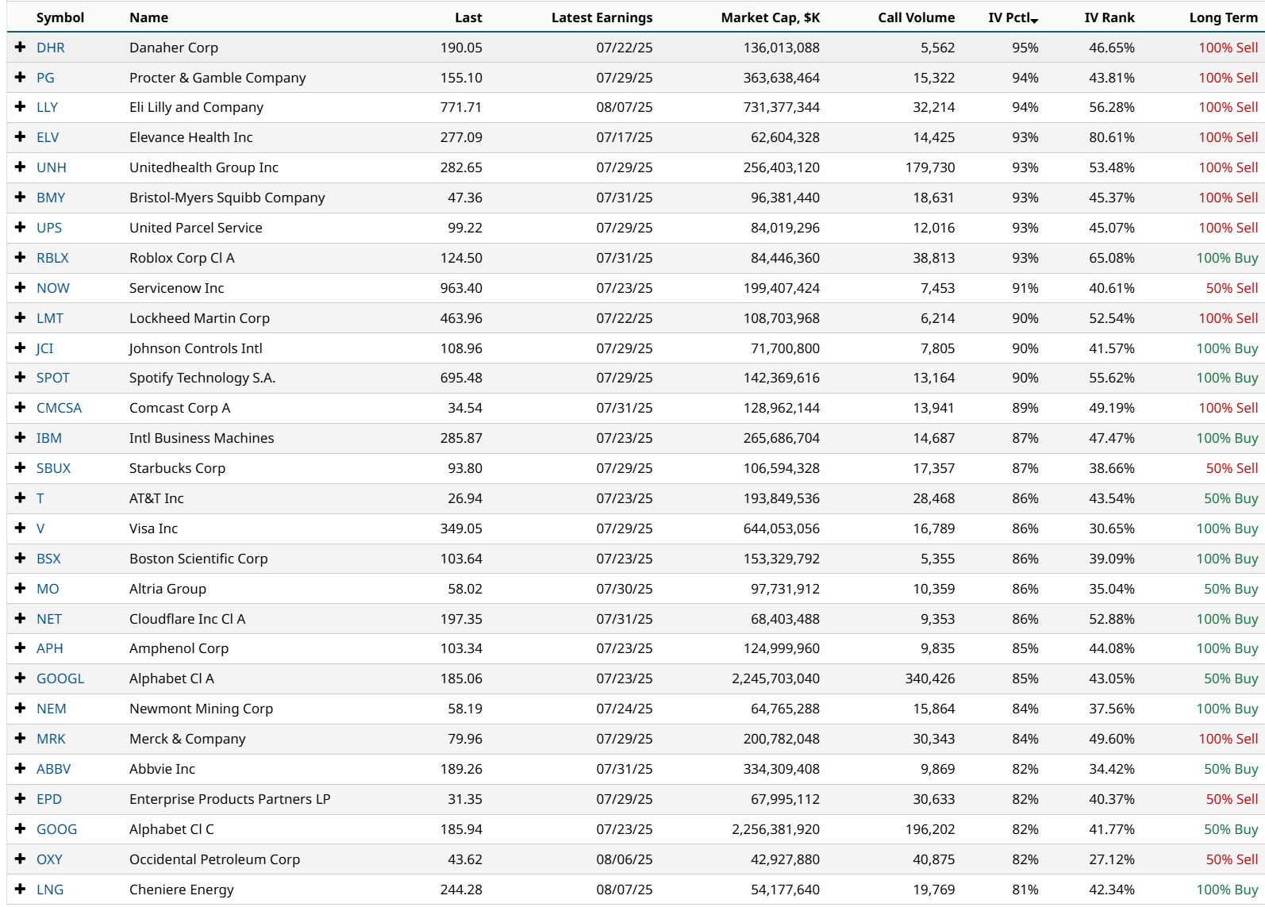Sort table by Symbol column header
The width and height of the screenshot is (1265, 907).
coord(60,17)
